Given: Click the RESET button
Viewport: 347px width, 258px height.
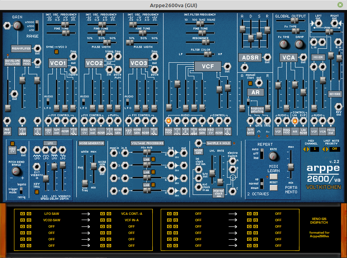Looking at the screenshot, I should (273, 188).
